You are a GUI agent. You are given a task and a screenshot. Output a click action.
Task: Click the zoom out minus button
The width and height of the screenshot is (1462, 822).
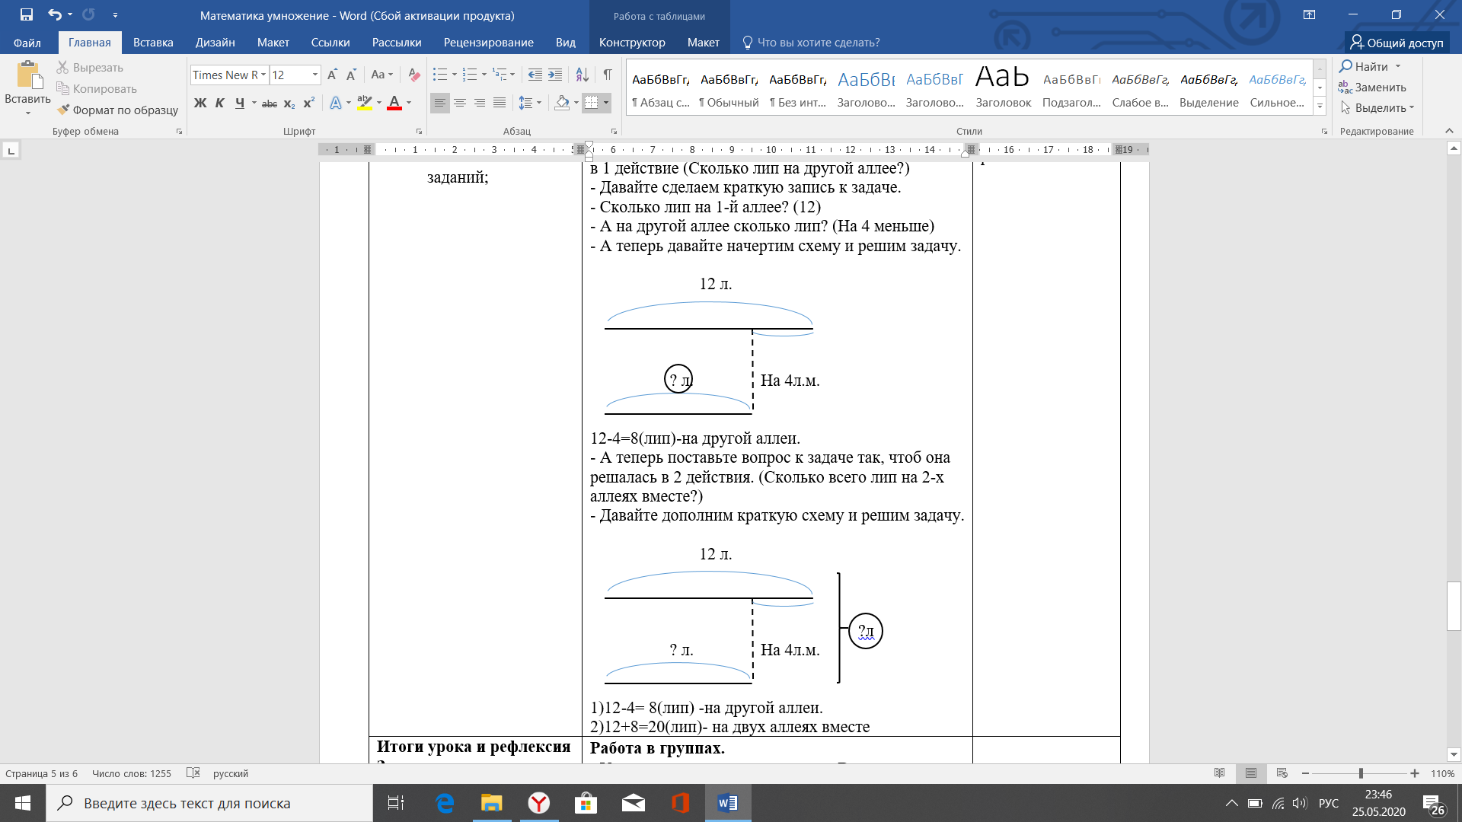pyautogui.click(x=1306, y=773)
